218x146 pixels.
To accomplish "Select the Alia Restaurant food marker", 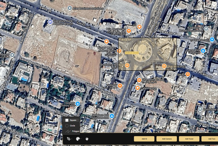I will (129, 31).
